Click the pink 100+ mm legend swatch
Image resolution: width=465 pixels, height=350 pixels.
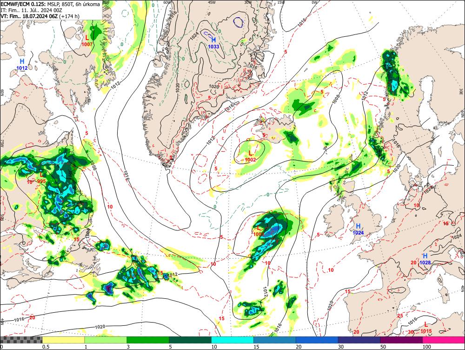coord(444,340)
